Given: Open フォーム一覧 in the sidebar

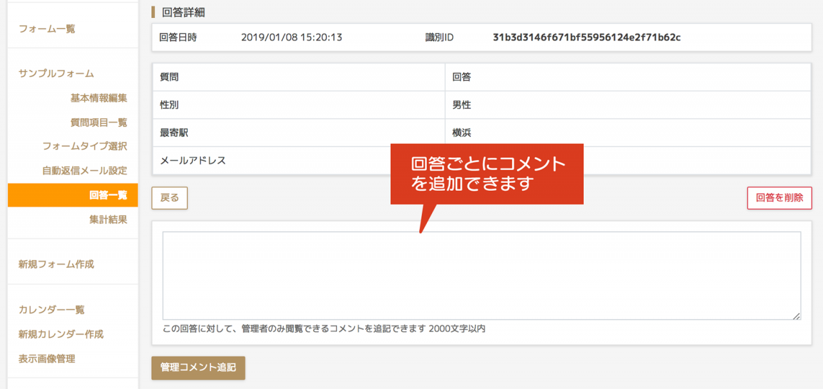Looking at the screenshot, I should (x=47, y=29).
